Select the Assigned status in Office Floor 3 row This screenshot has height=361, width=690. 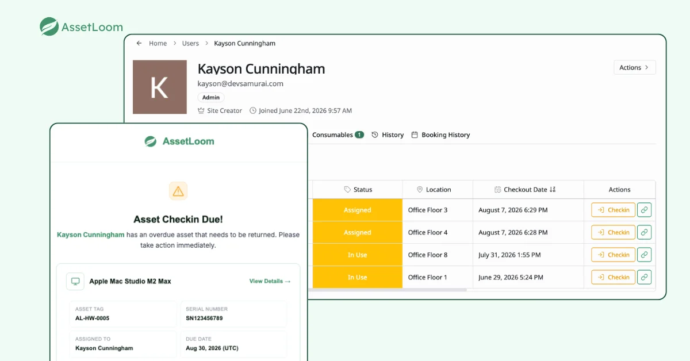358,210
